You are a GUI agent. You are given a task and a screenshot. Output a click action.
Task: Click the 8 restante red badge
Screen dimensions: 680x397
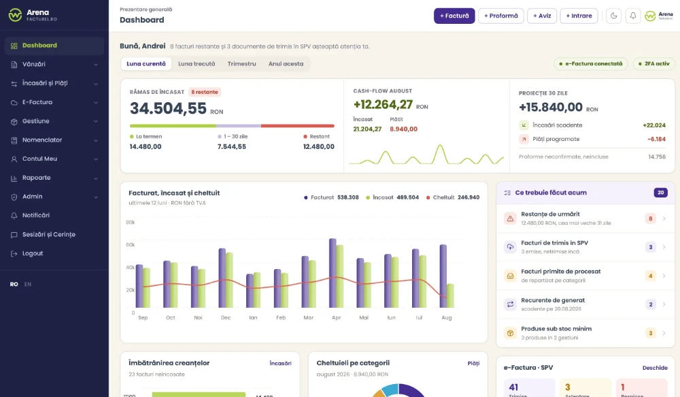click(x=205, y=92)
